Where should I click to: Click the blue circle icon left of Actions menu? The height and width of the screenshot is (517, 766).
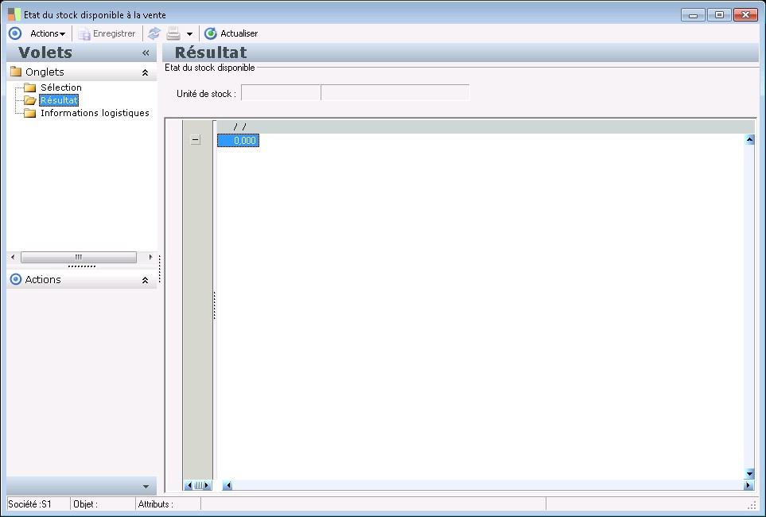[15, 33]
